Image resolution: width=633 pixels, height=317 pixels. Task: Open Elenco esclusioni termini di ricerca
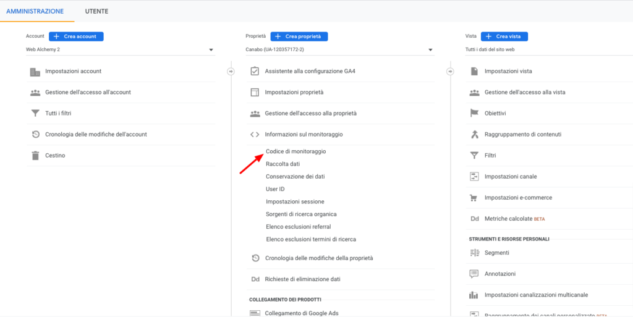coord(312,239)
